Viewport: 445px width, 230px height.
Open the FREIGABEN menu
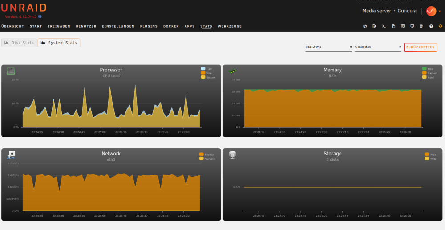pyautogui.click(x=59, y=26)
